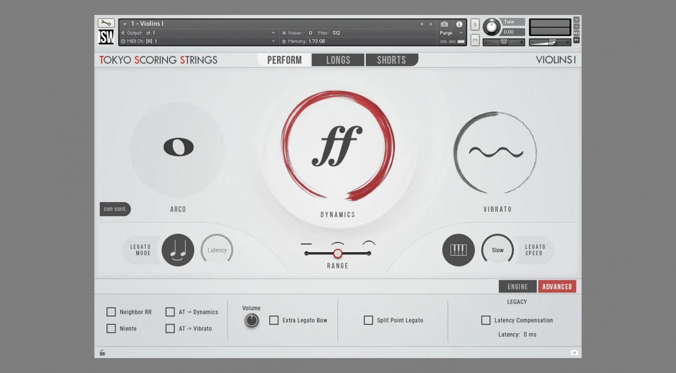Select the Arco articulation circle
This screenshot has height=373, width=676.
click(x=178, y=147)
